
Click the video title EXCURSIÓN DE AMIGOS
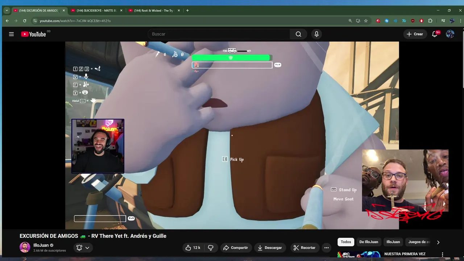(93, 236)
